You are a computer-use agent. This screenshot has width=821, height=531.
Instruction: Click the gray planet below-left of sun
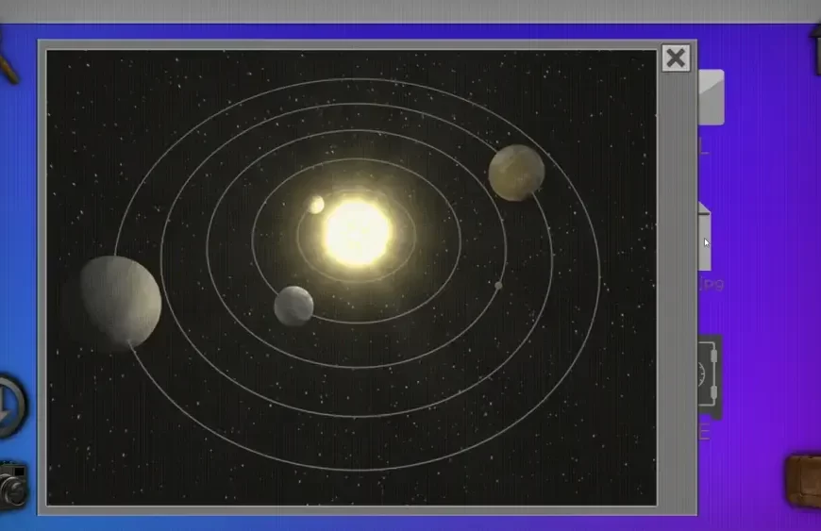coord(293,306)
